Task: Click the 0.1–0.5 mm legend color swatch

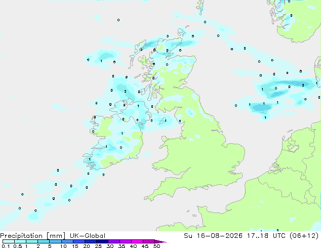Action: [x=9, y=241]
